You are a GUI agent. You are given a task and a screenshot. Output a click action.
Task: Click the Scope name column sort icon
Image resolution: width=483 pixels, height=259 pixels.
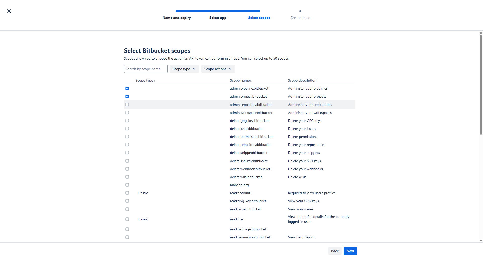tap(251, 81)
